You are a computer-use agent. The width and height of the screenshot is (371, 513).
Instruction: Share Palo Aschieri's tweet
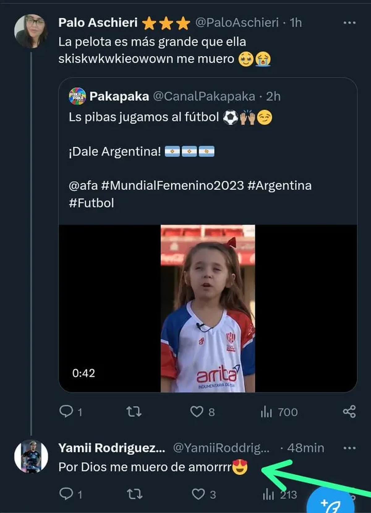349,412
